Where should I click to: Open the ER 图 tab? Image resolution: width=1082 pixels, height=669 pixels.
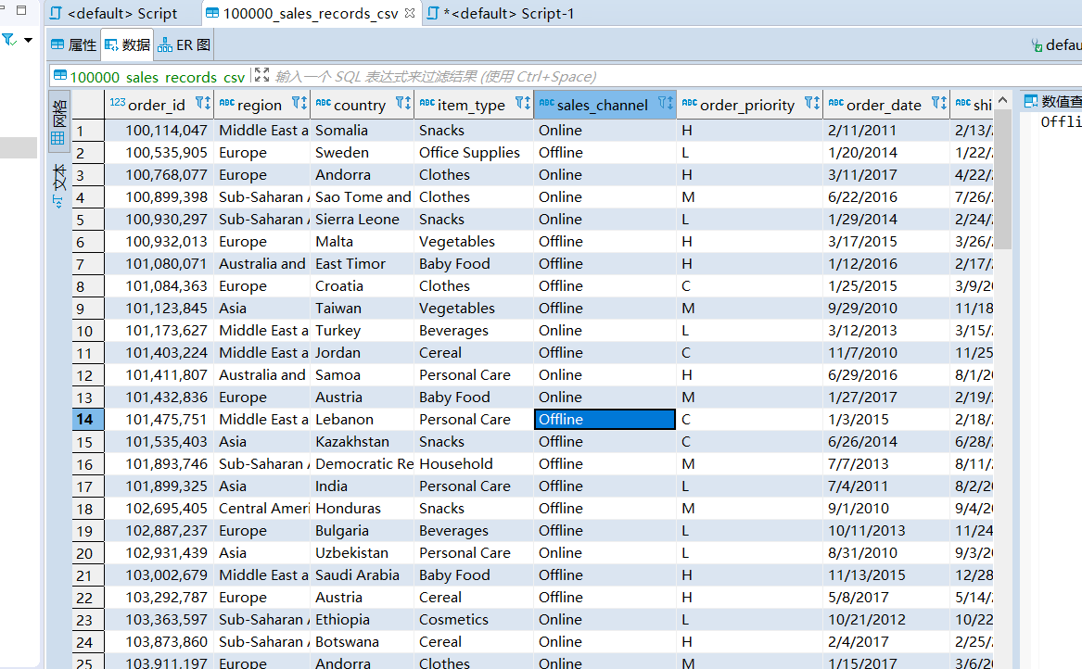click(x=185, y=44)
